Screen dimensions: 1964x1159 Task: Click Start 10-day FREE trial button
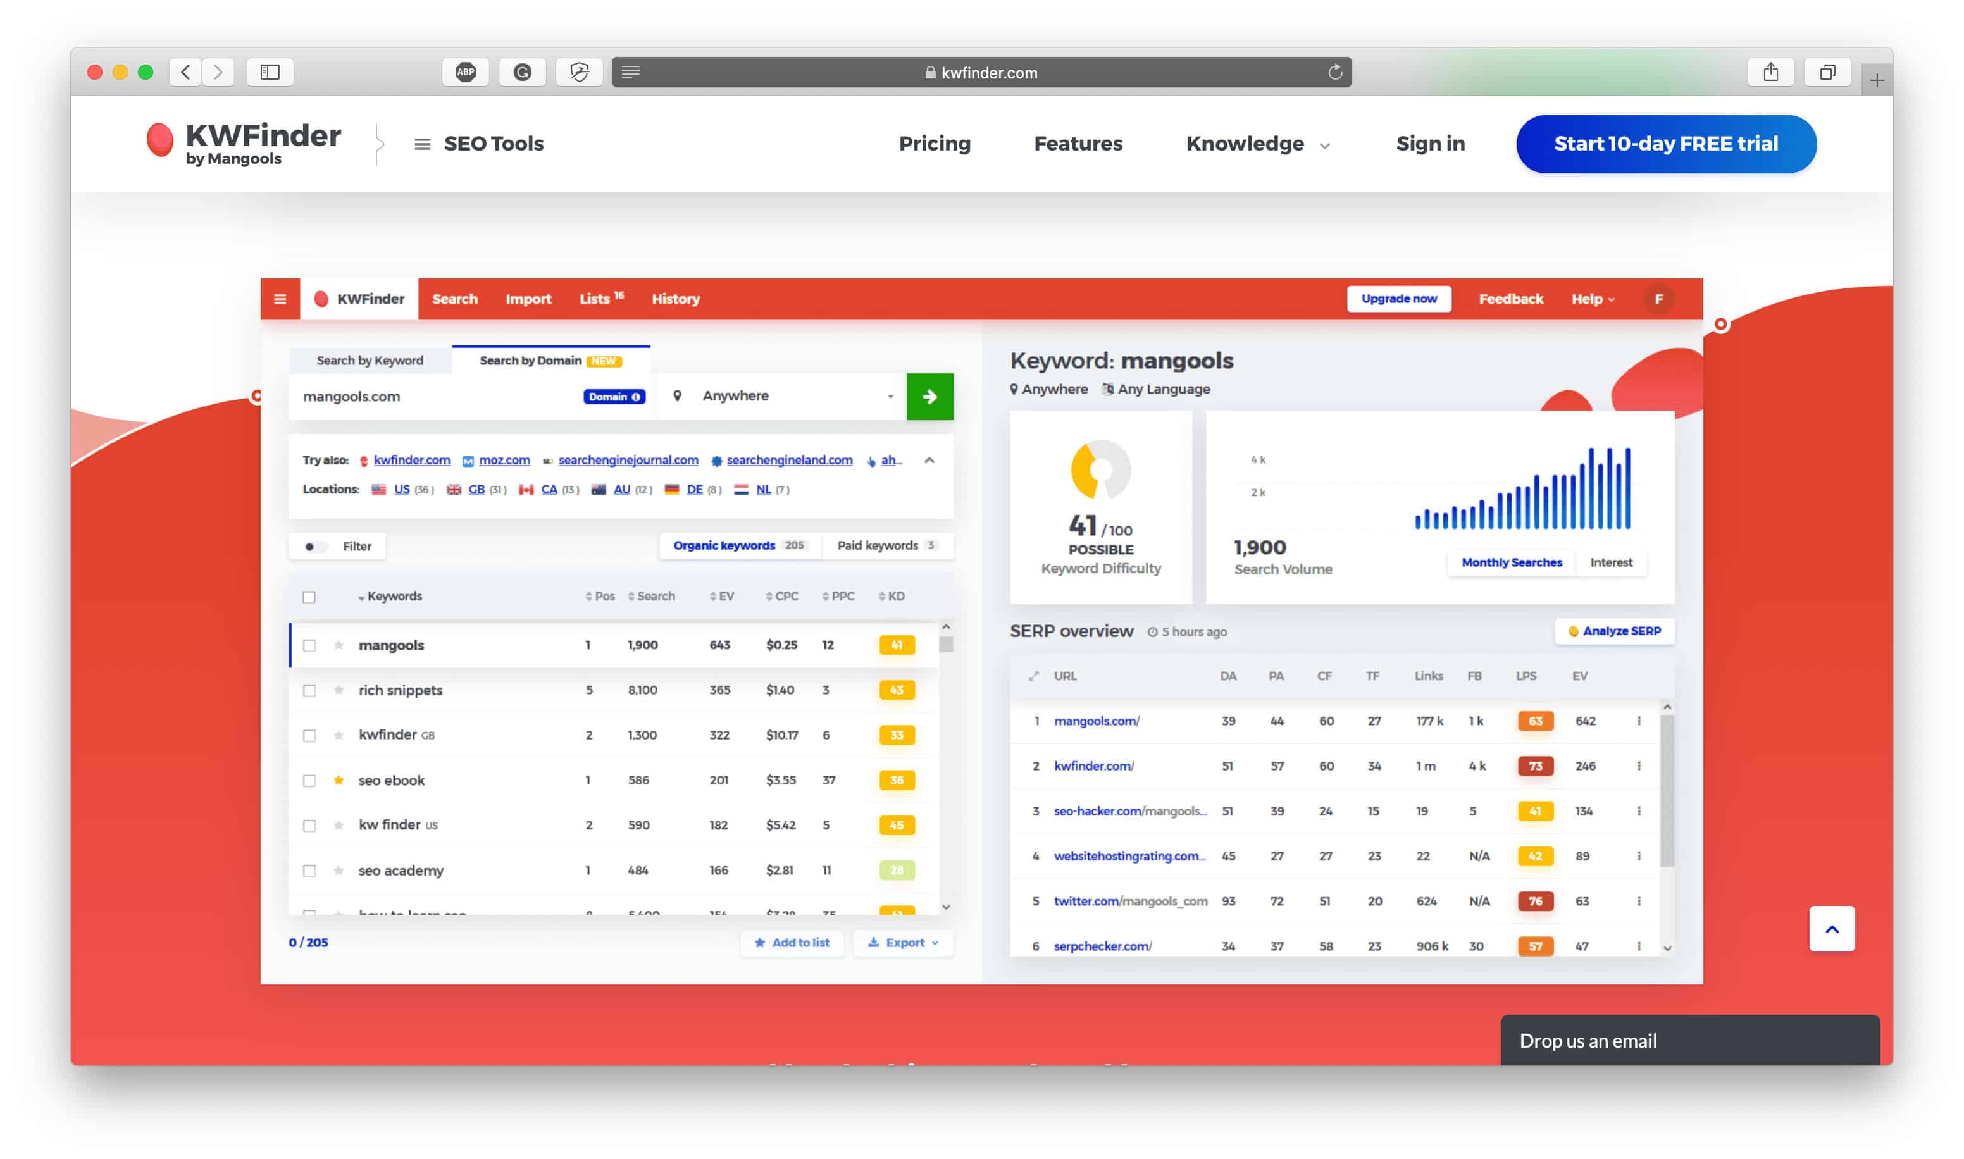coord(1666,144)
